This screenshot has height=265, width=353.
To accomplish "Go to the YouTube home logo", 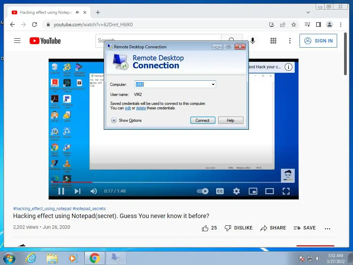I will 45,41.
